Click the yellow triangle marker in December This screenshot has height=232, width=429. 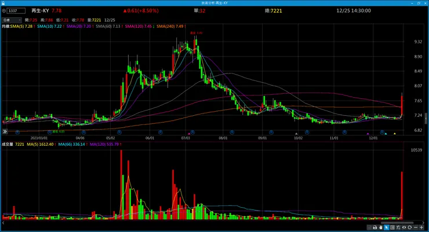click(x=395, y=134)
